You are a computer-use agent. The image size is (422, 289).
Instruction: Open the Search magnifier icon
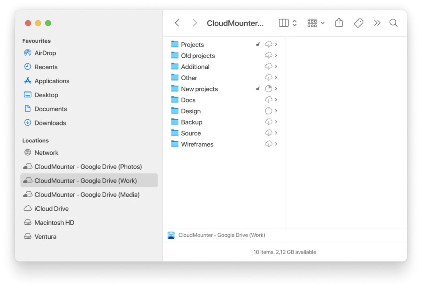click(394, 23)
